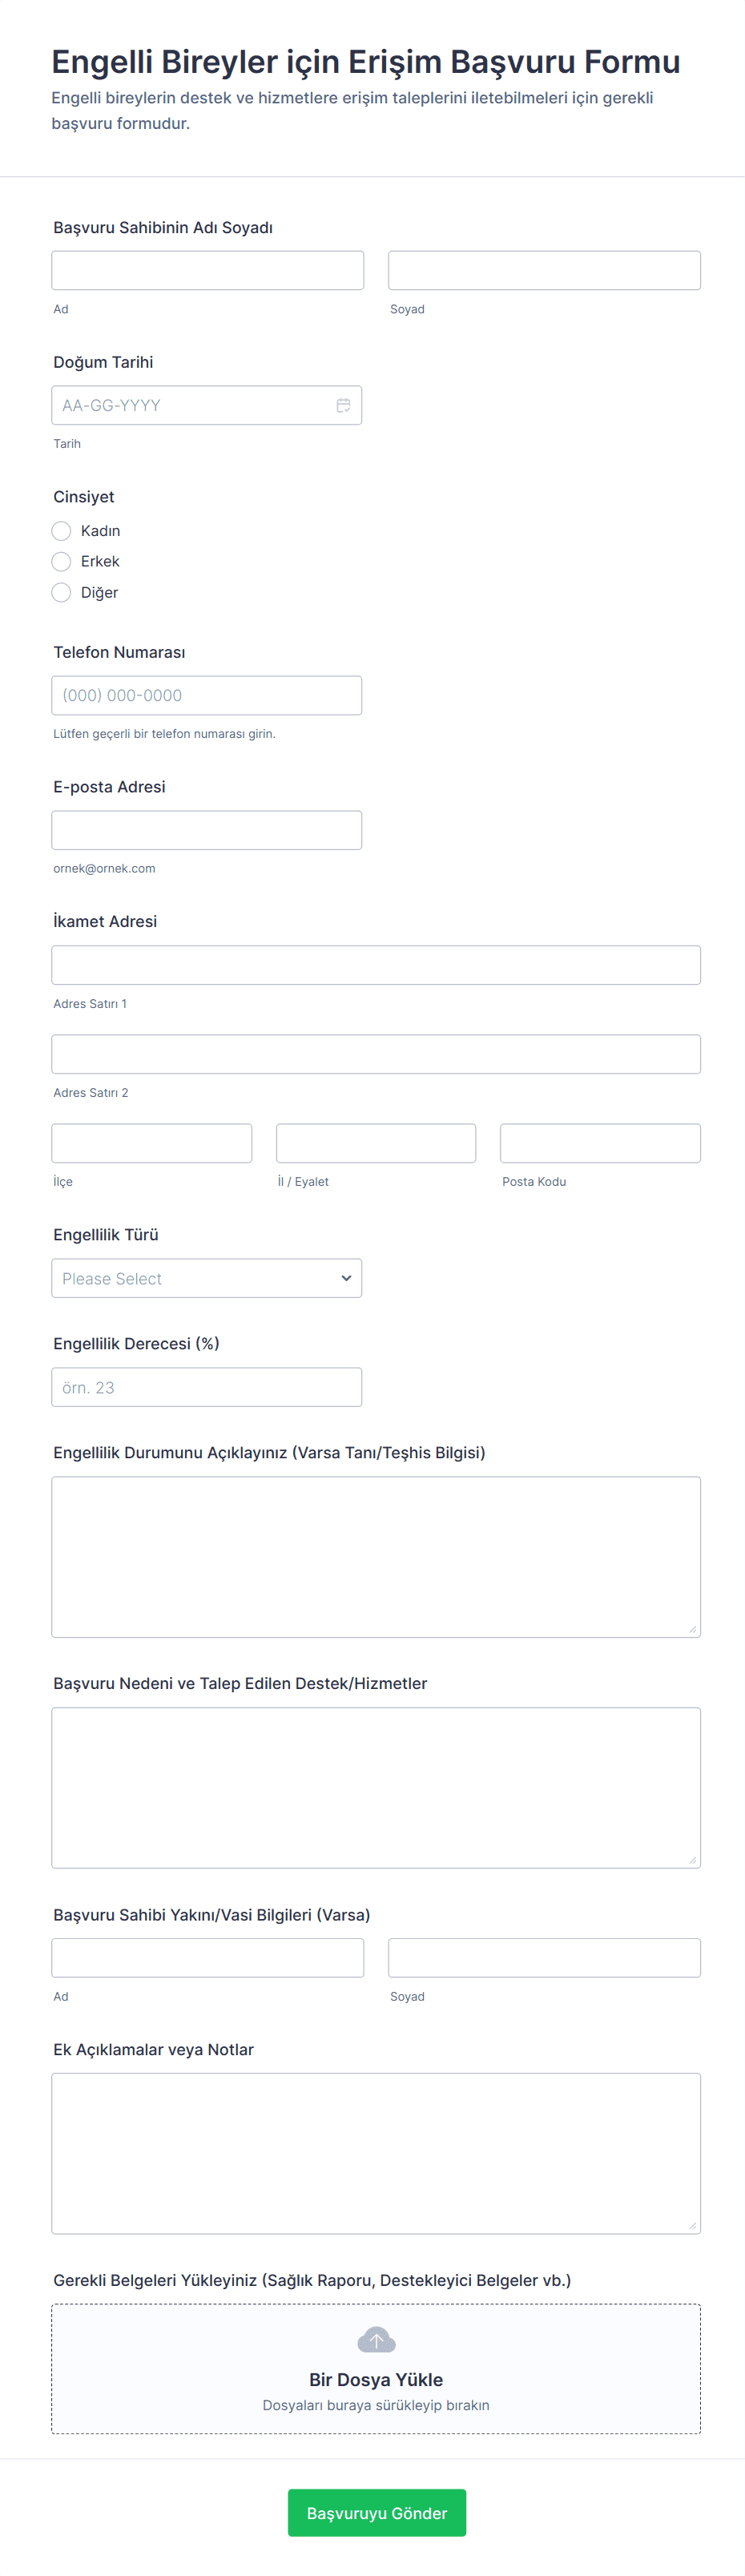Click the Bir Dosya Yükle upload area
The image size is (745, 2576).
coord(376,2380)
